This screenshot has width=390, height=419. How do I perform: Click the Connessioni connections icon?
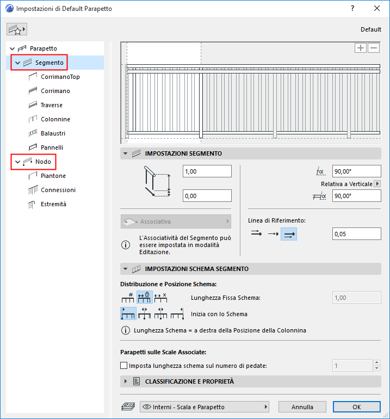33,190
